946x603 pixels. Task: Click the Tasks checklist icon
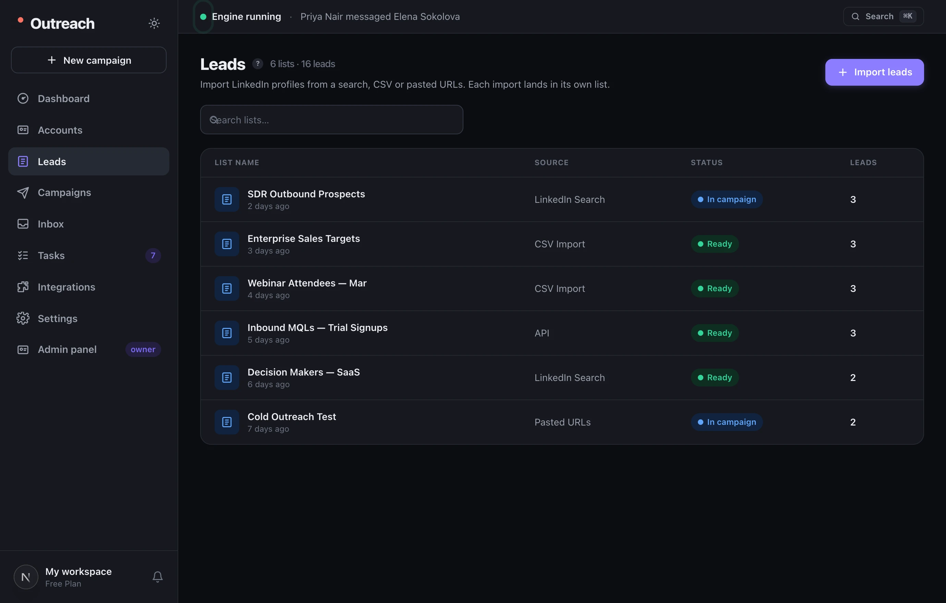[23, 256]
